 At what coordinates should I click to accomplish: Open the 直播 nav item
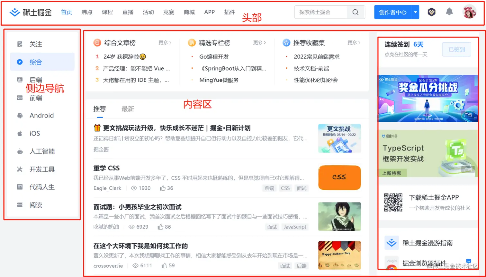[x=128, y=12]
